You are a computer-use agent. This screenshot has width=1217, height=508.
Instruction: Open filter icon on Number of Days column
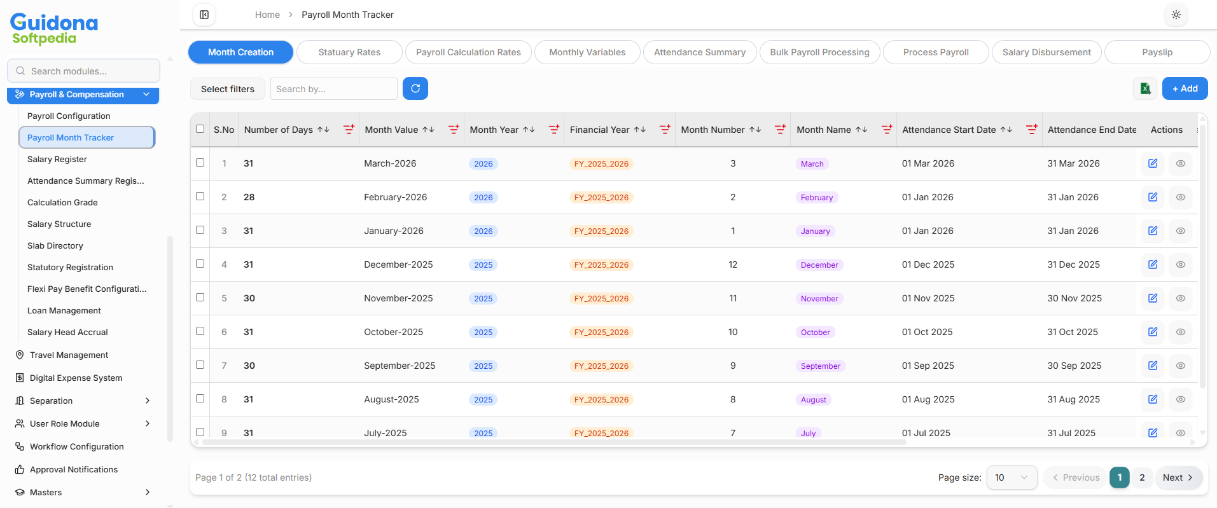tap(349, 130)
